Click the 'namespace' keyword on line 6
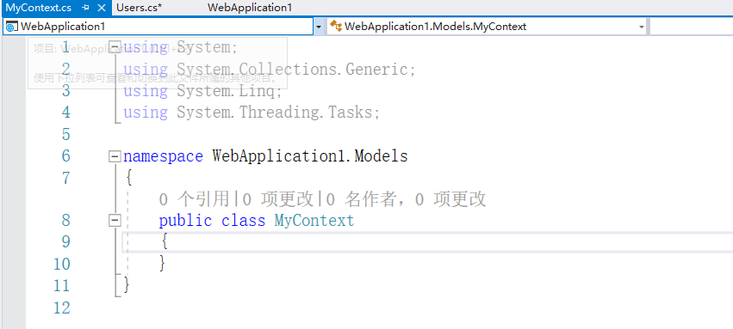Viewport: 733px width, 329px height. click(x=163, y=156)
